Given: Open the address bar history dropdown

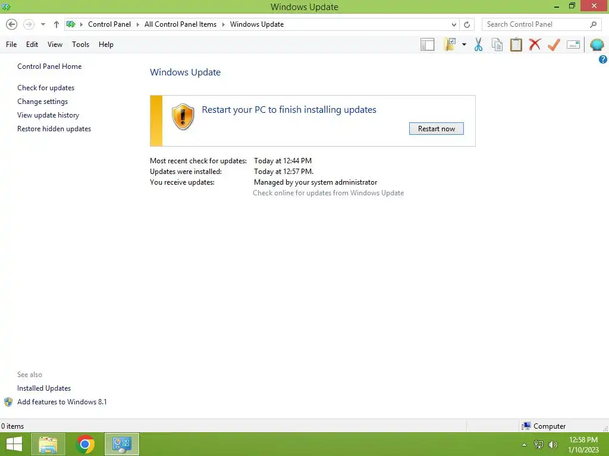Looking at the screenshot, I should (x=454, y=24).
